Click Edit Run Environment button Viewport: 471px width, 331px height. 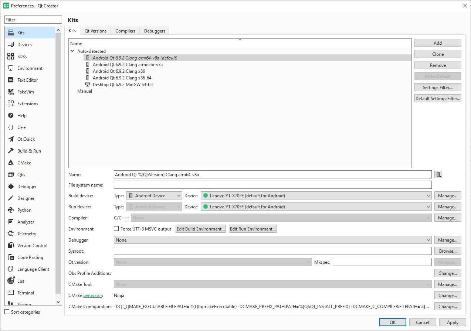[253, 229]
